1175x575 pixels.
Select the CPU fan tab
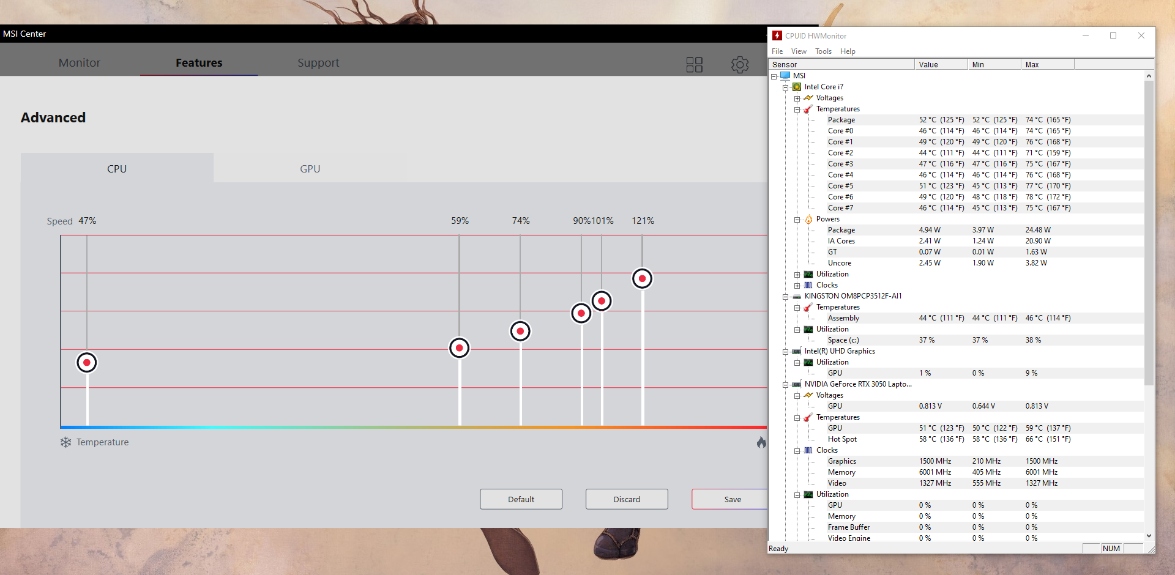(117, 168)
